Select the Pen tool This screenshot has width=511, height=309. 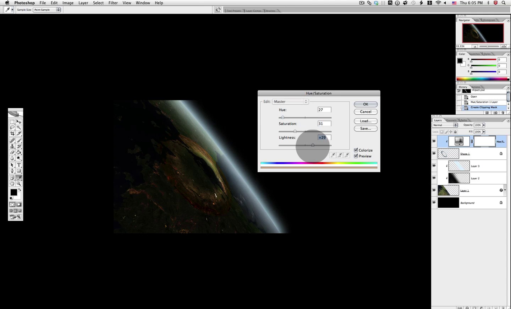coord(12,171)
